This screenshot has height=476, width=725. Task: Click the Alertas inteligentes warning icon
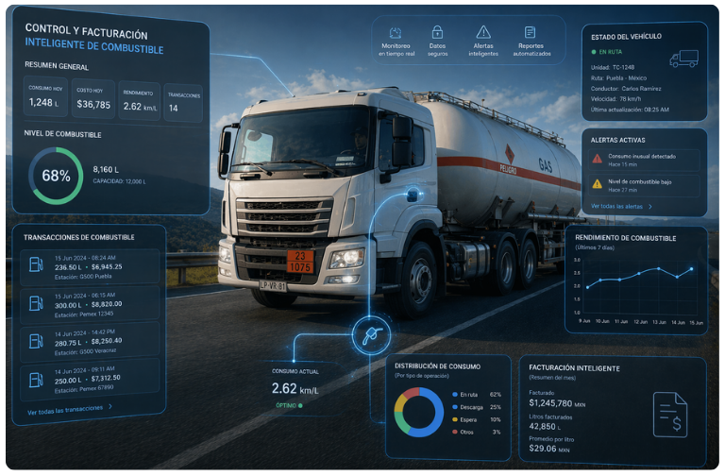[483, 32]
